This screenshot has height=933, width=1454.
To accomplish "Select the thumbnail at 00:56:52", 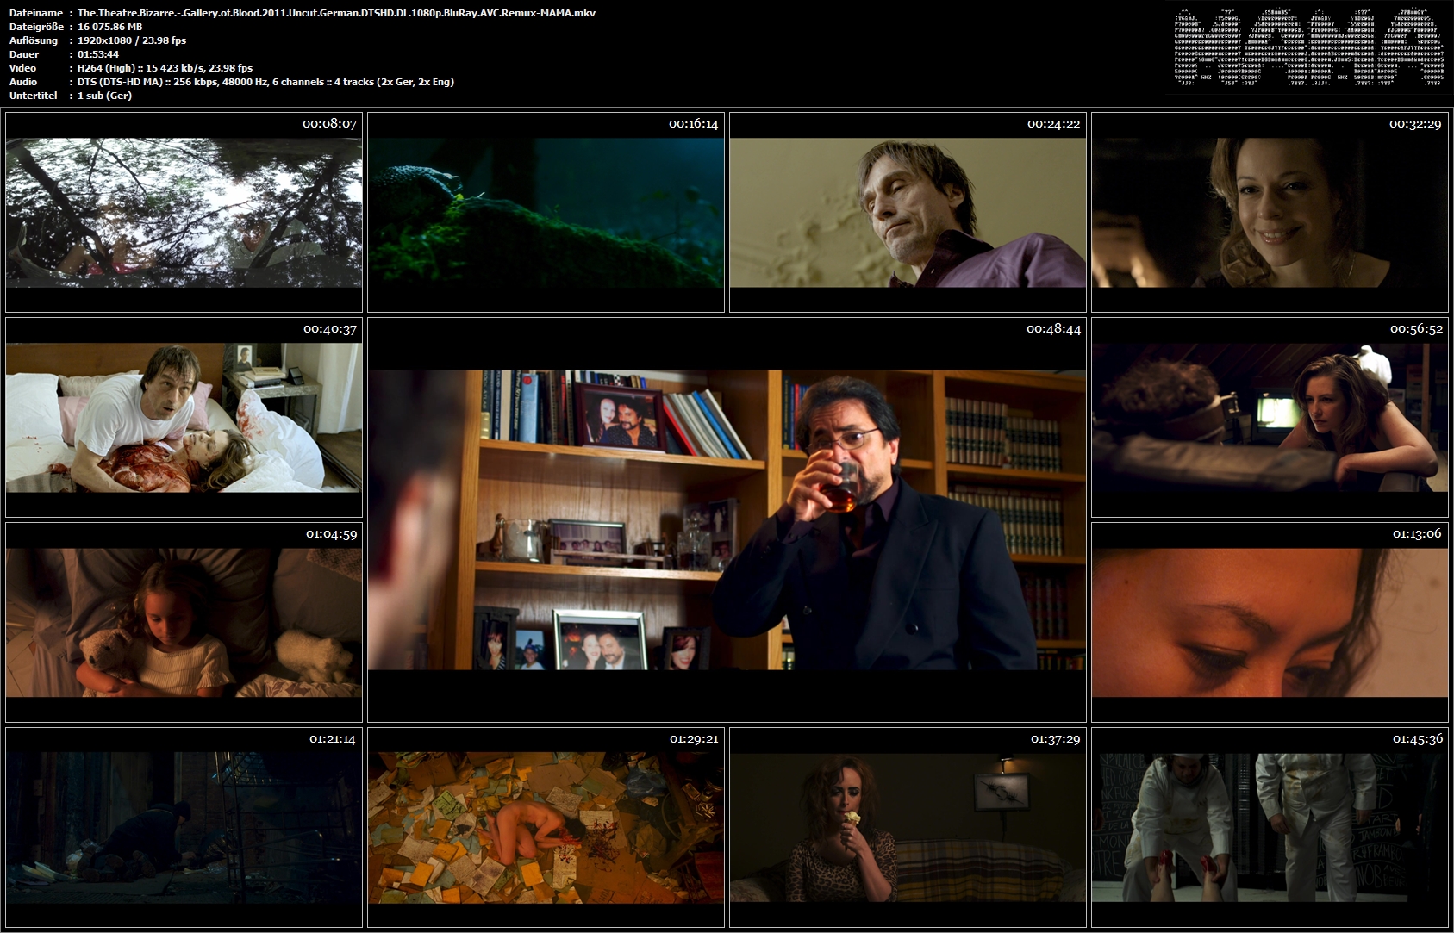I will point(1270,417).
